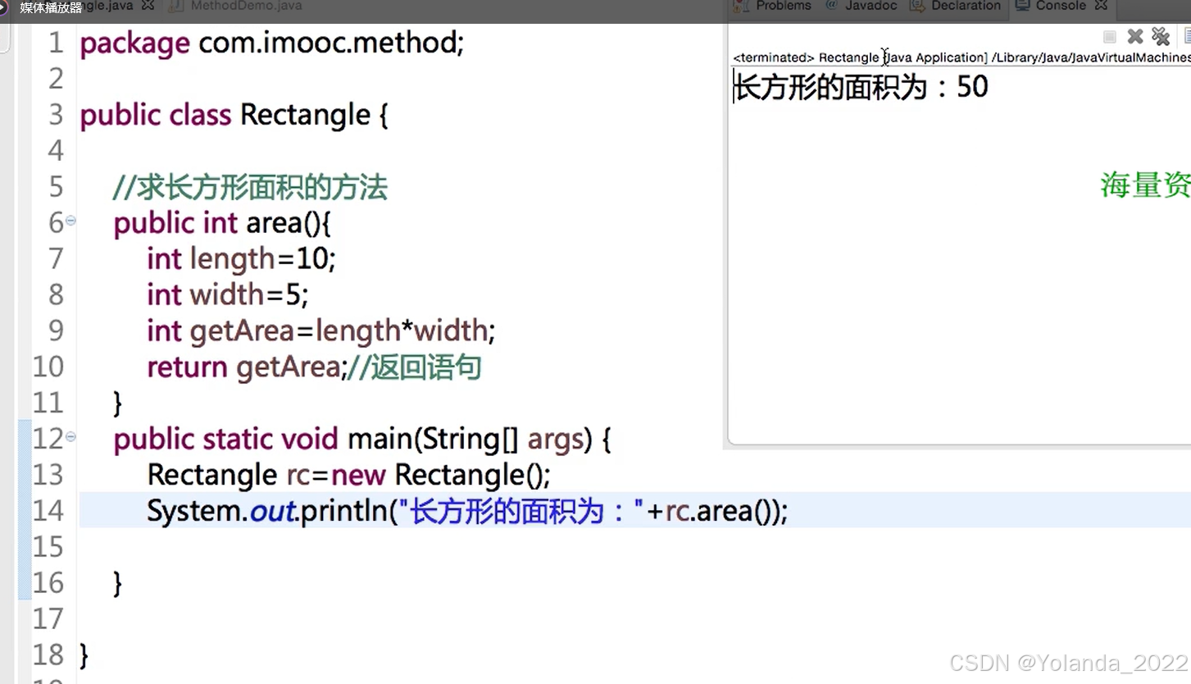
Task: Click the getArea=length*width statement
Action: [x=321, y=331]
